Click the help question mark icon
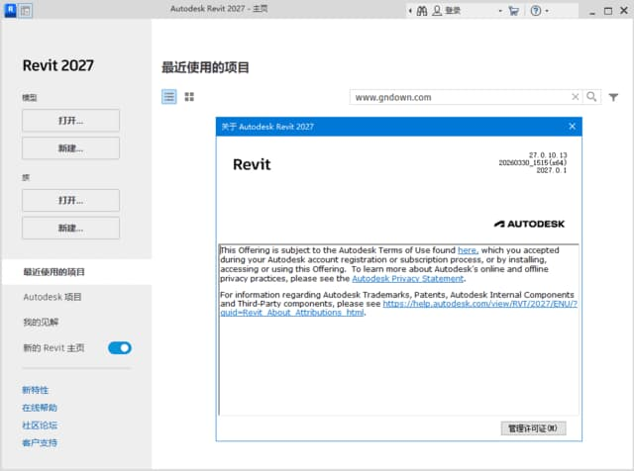 click(x=536, y=11)
